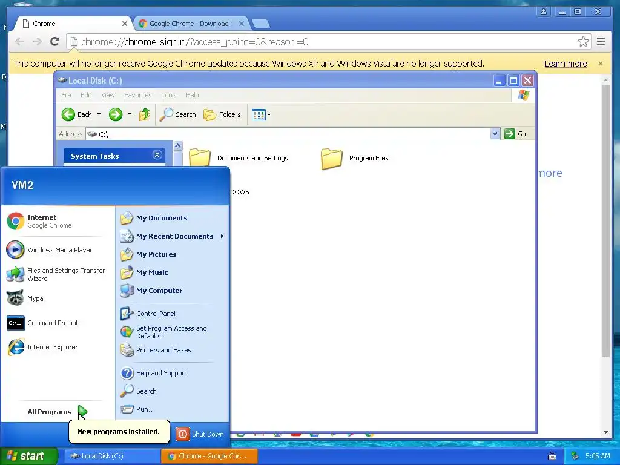This screenshot has width=620, height=465.
Task: Open the Favorites menu in Explorer
Action: click(x=137, y=95)
